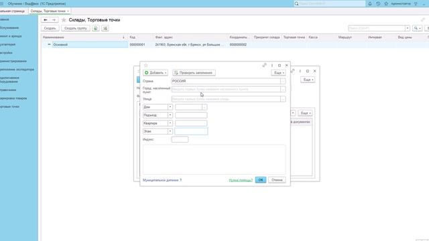
Task: Focus the Улица input field
Action: click(x=226, y=99)
